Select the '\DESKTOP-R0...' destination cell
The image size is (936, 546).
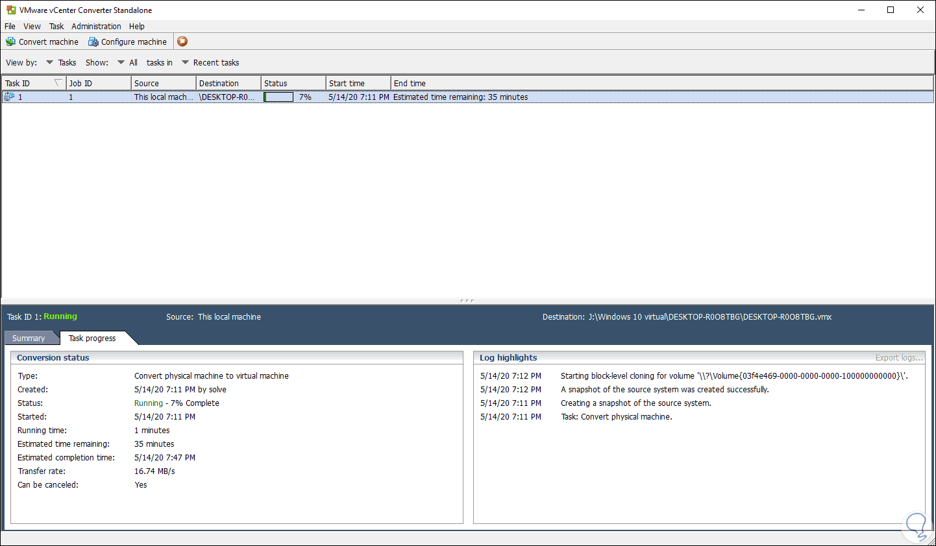point(227,97)
